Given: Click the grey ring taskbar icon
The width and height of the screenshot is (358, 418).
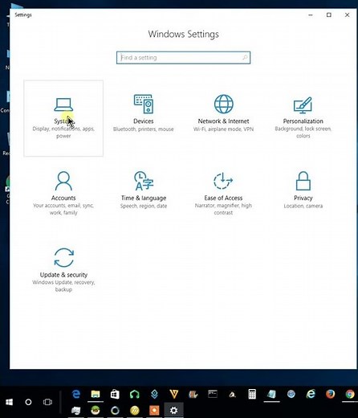Looking at the screenshot, I should [115, 410].
